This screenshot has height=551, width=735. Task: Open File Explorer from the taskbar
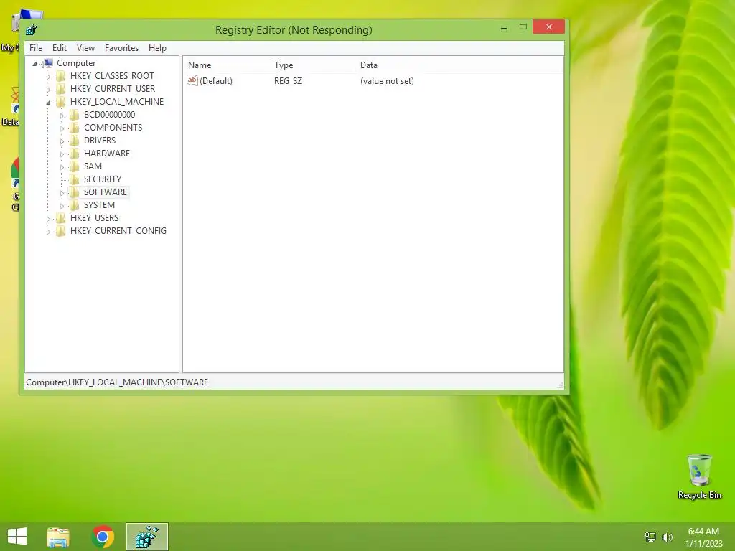tap(58, 537)
